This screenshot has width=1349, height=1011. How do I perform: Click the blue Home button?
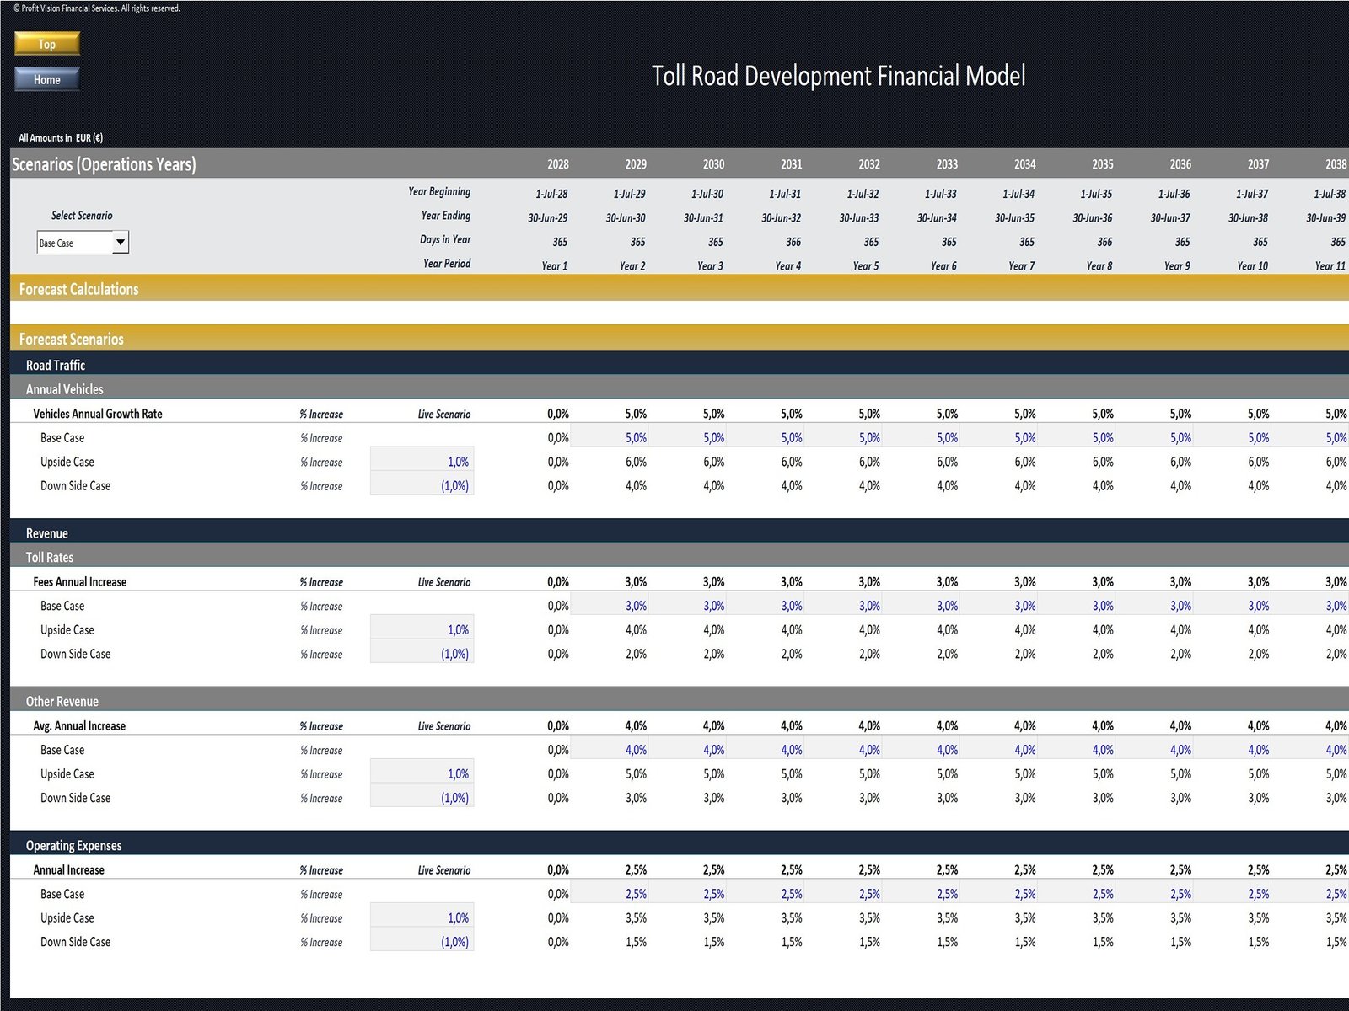point(47,79)
